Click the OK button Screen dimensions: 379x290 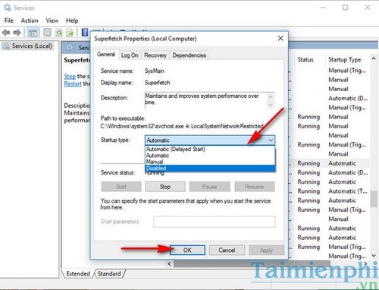click(187, 250)
